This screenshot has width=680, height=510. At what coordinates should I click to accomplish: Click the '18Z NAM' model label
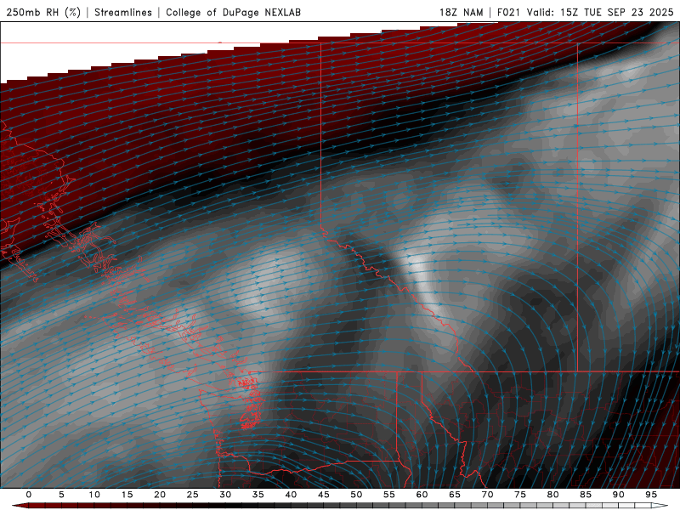(x=461, y=12)
